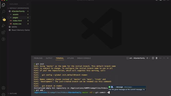Click the MERN folder root icon
The height and width of the screenshot is (96, 171).
pos(10,27)
